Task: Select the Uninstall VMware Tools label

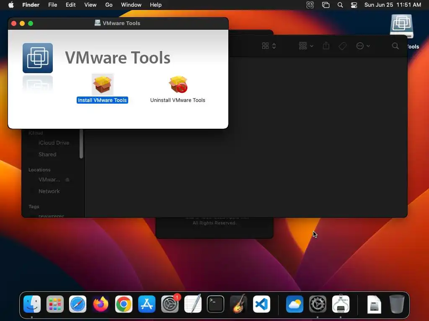Action: tap(178, 100)
